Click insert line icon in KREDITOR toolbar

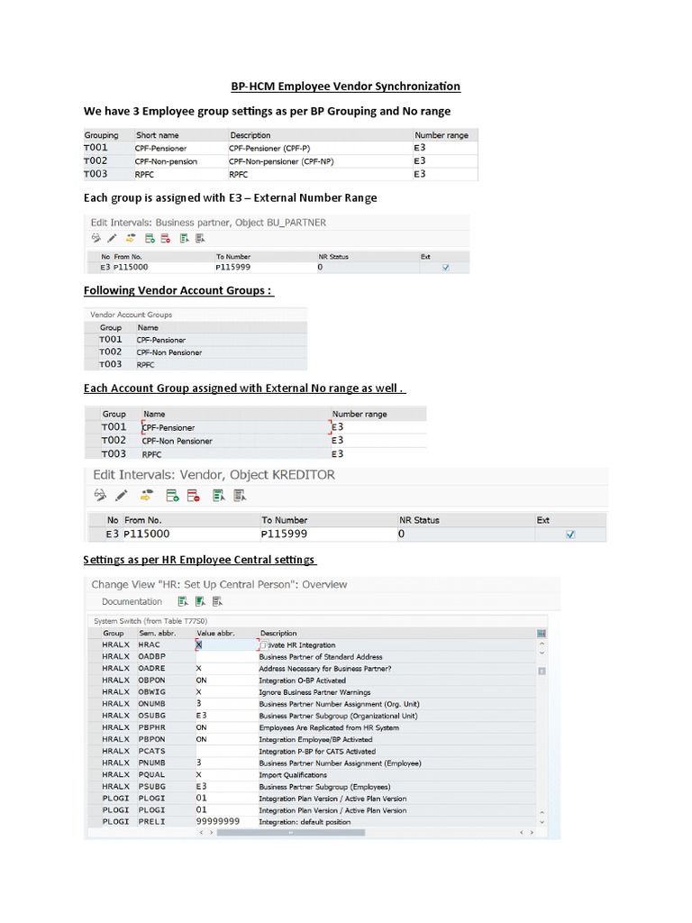point(172,495)
